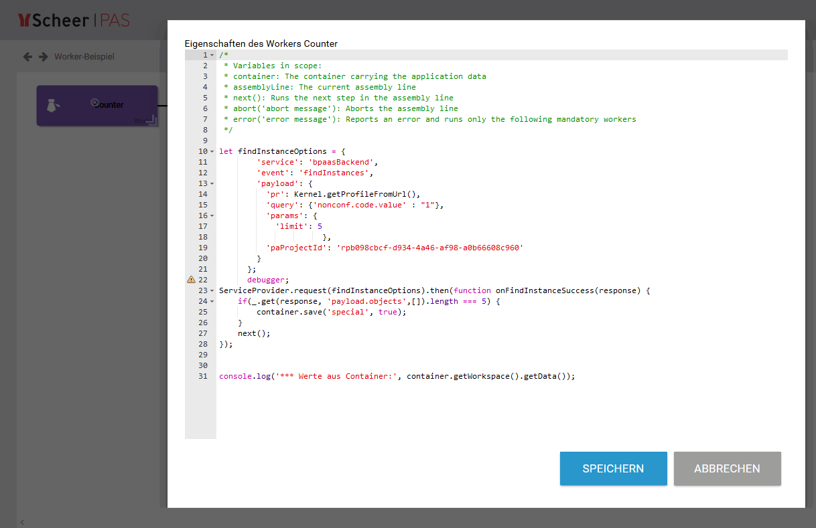Collapse the ServiceProvider.request fold on line 23
Screen dimensions: 816x528
(x=212, y=290)
